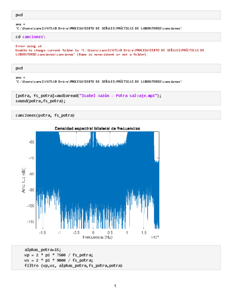Screen dimensions: 231x299
Task: Select the red 'Error using cd' message
Action: [28, 46]
